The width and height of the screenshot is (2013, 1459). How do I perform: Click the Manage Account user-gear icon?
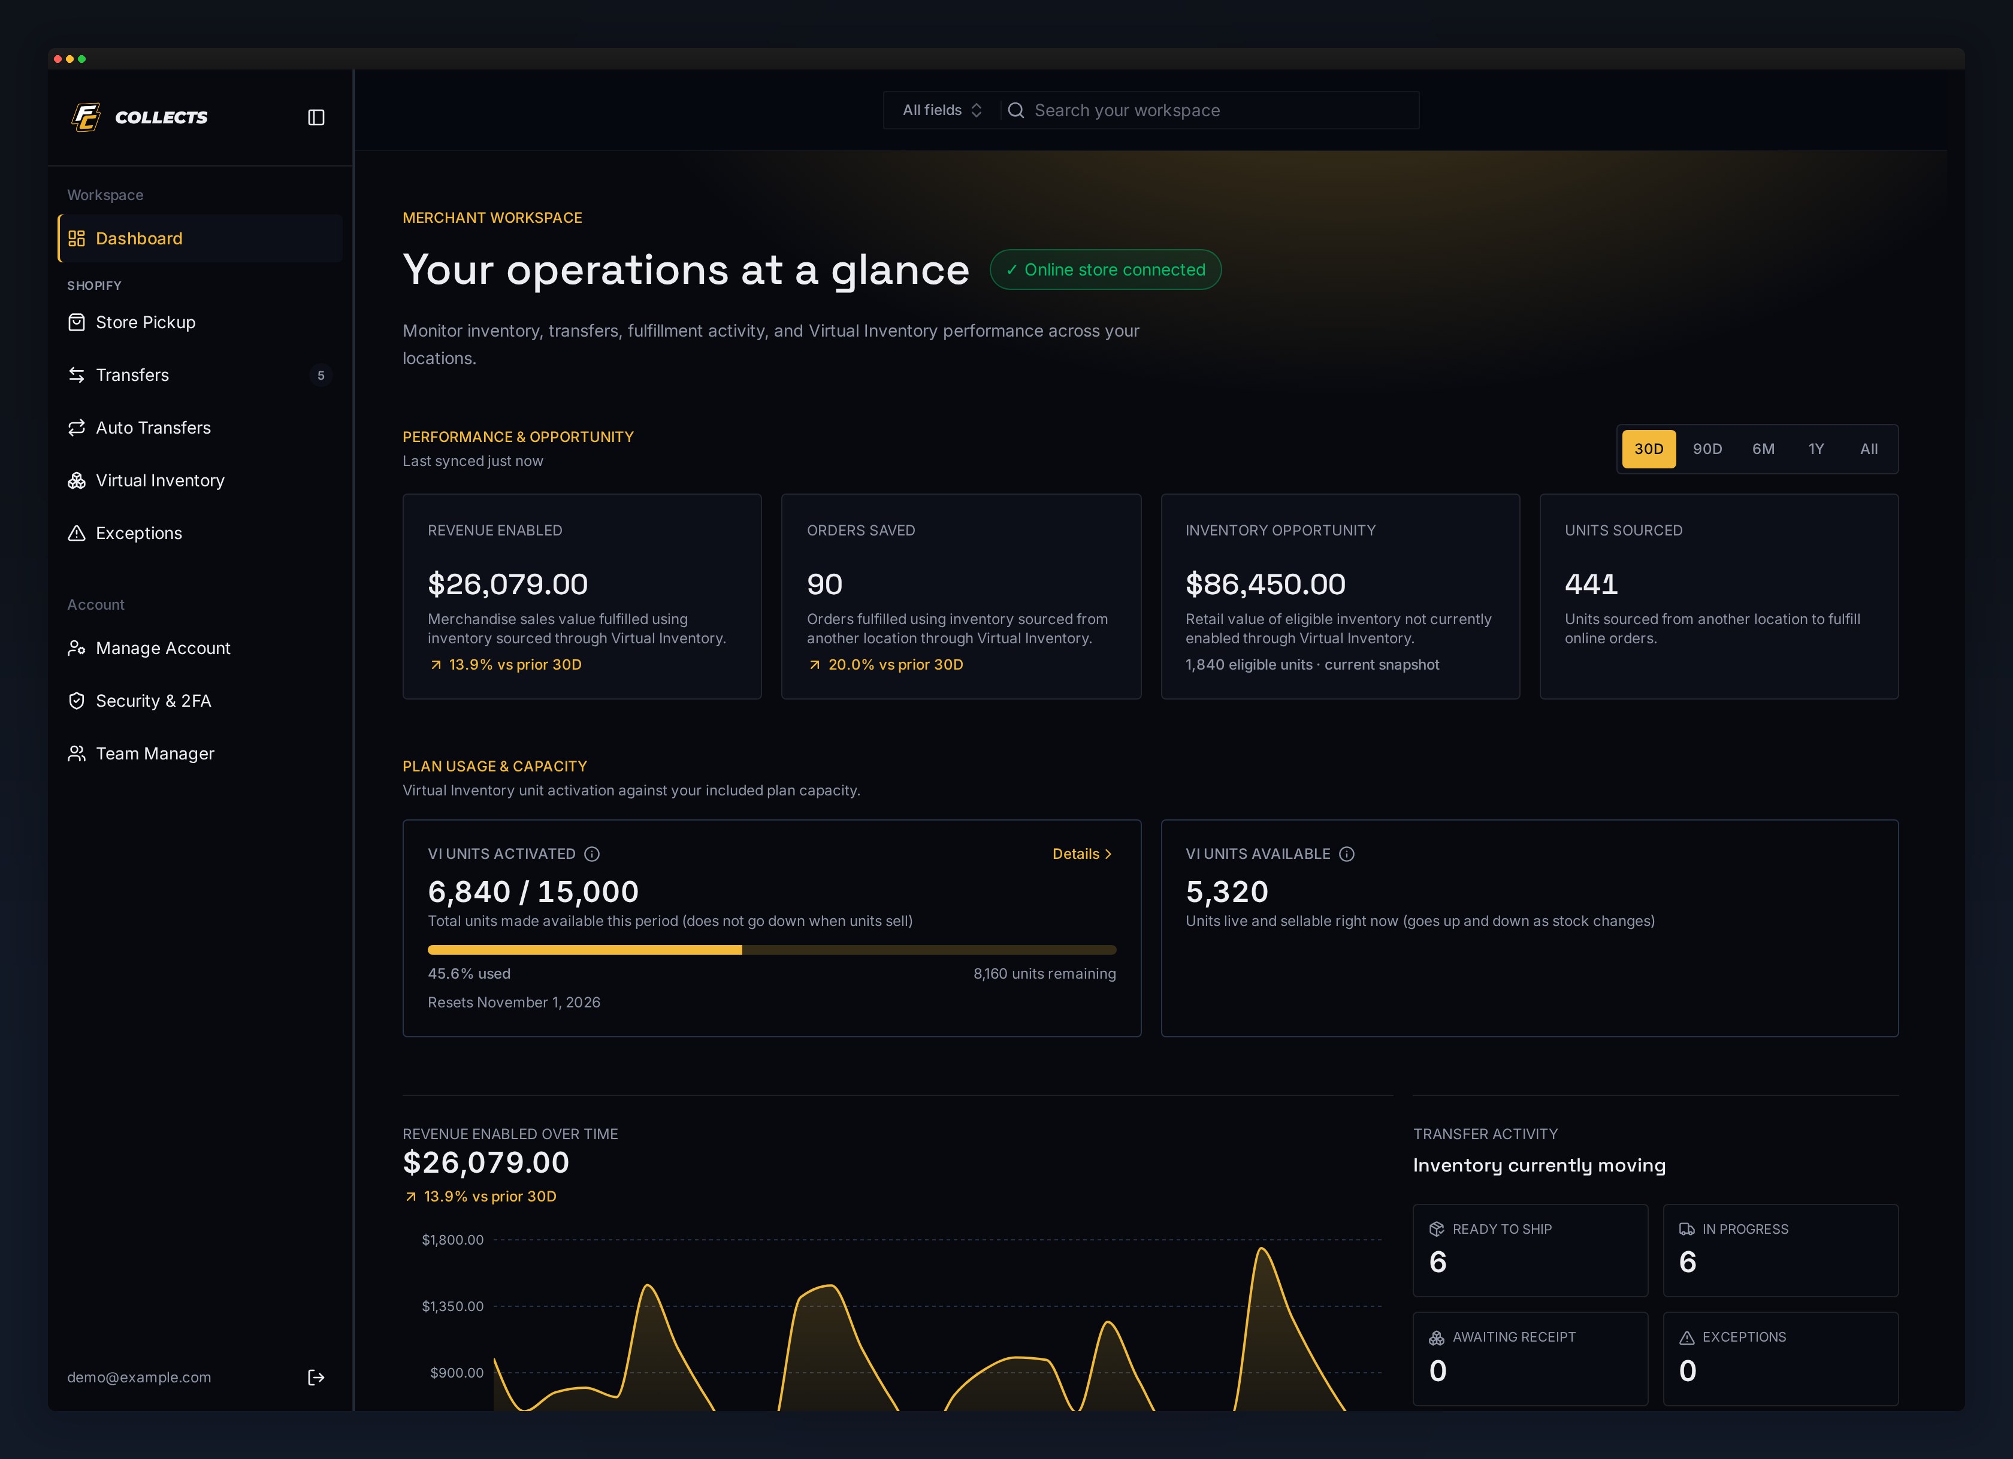[77, 649]
